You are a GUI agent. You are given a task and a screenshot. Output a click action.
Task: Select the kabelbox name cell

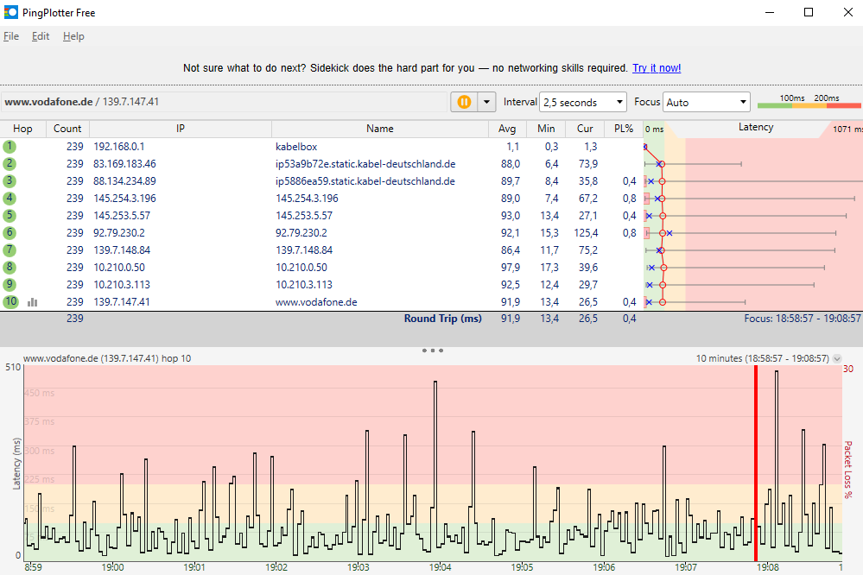tap(296, 147)
